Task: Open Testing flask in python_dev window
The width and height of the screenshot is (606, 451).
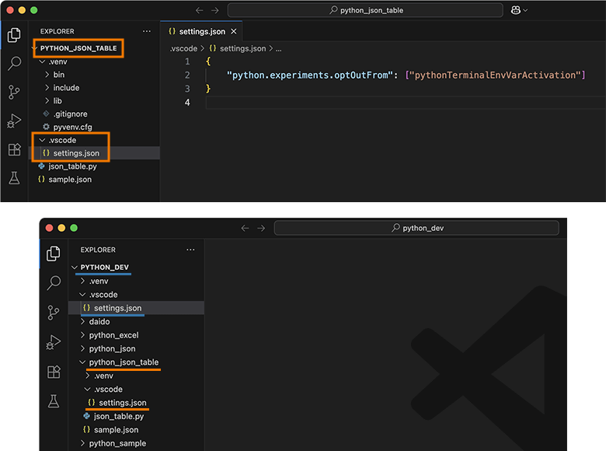Action: [54, 401]
